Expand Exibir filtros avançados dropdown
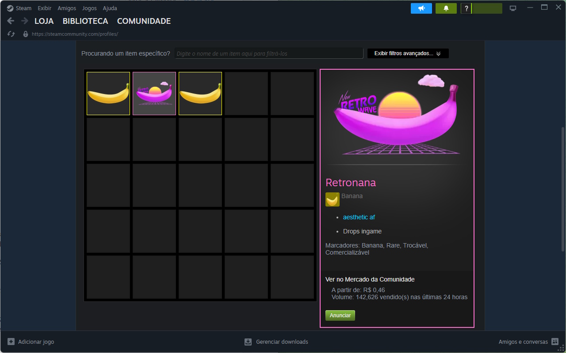This screenshot has width=566, height=353. click(408, 53)
